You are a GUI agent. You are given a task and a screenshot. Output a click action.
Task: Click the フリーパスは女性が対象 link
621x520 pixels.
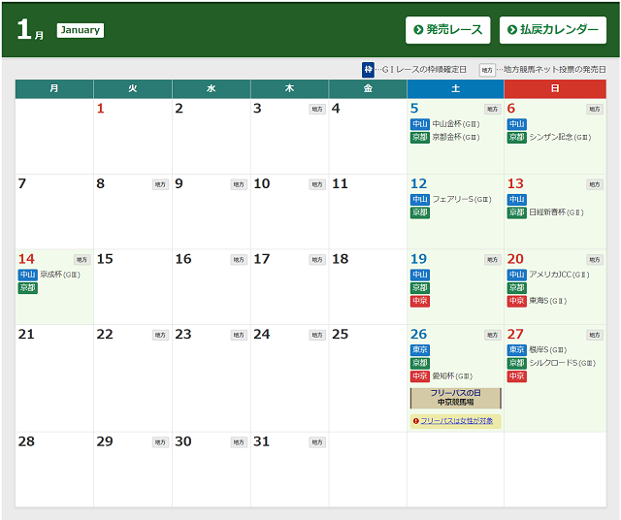(456, 421)
